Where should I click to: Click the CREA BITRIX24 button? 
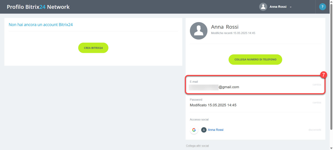point(93,48)
